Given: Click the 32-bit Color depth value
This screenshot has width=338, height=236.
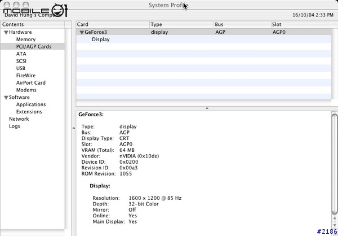Looking at the screenshot, I should [x=144, y=204].
